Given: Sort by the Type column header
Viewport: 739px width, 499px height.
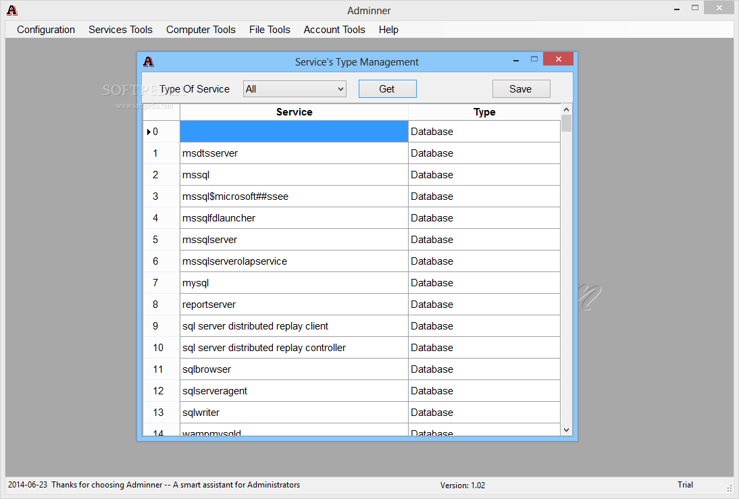Looking at the screenshot, I should tap(484, 112).
